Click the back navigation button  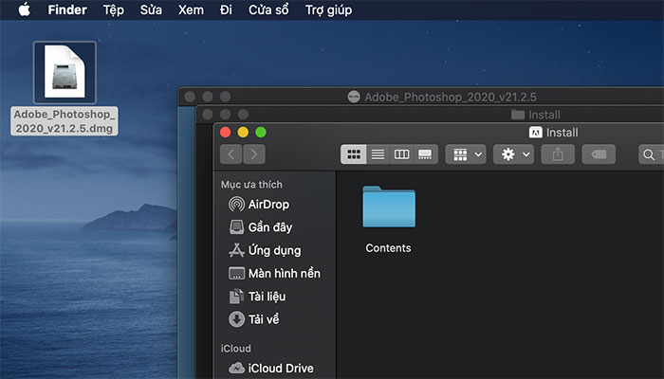point(231,153)
